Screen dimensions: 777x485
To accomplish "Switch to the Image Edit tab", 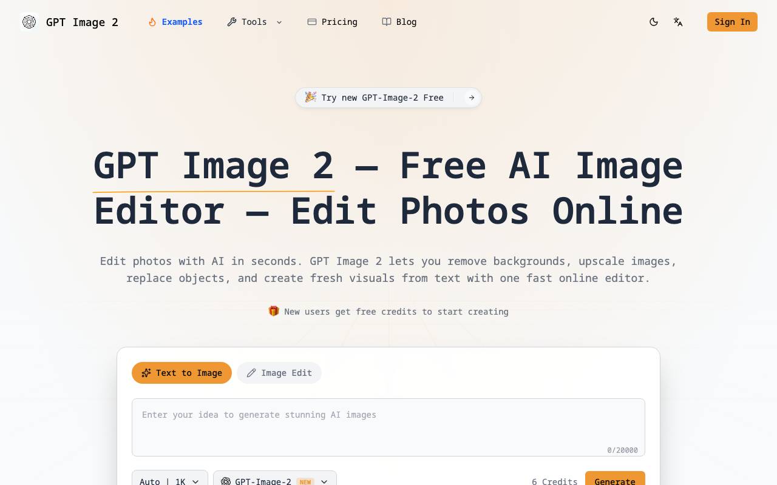I will [x=279, y=373].
